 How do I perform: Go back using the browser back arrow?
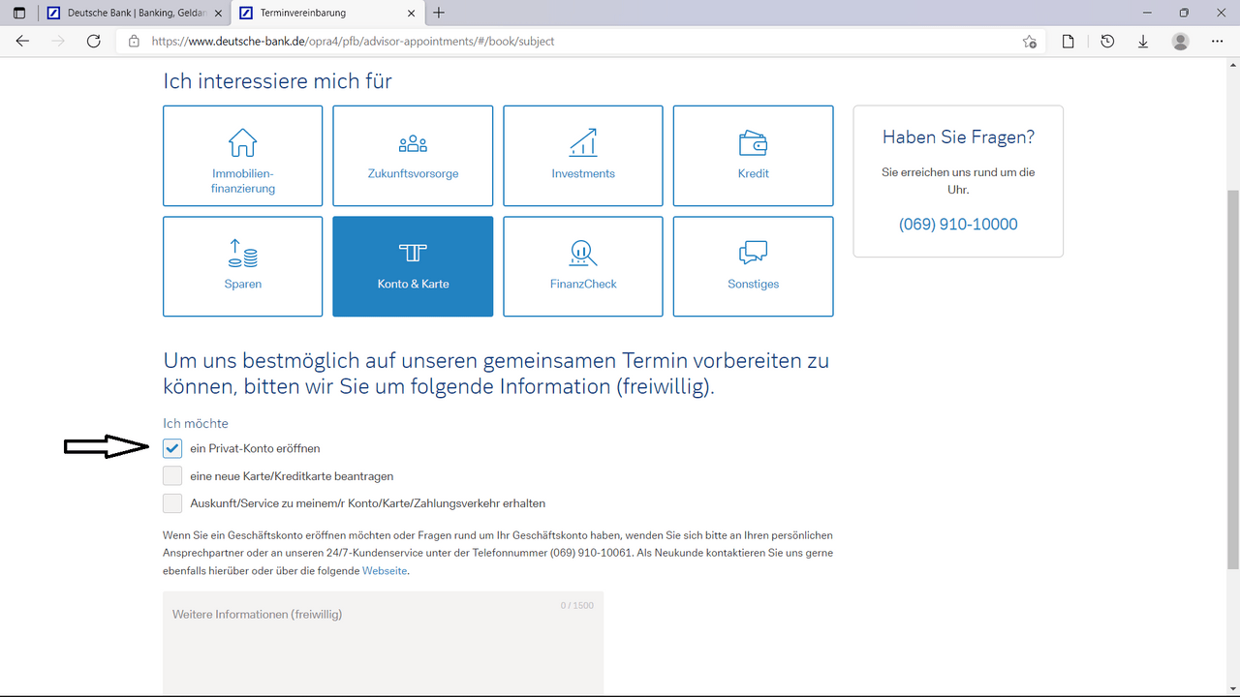pyautogui.click(x=22, y=42)
